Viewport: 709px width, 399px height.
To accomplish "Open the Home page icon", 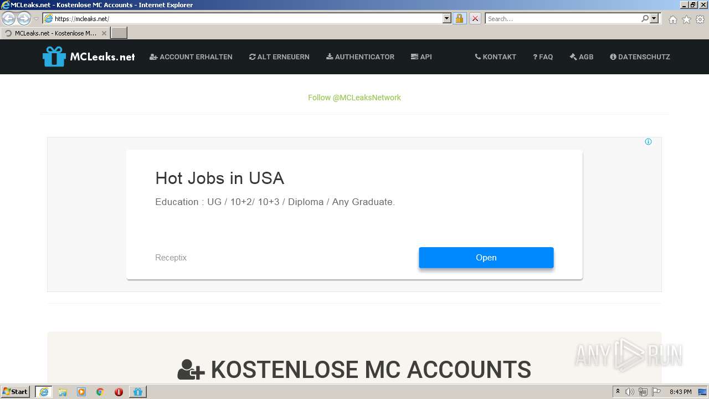I will [672, 19].
